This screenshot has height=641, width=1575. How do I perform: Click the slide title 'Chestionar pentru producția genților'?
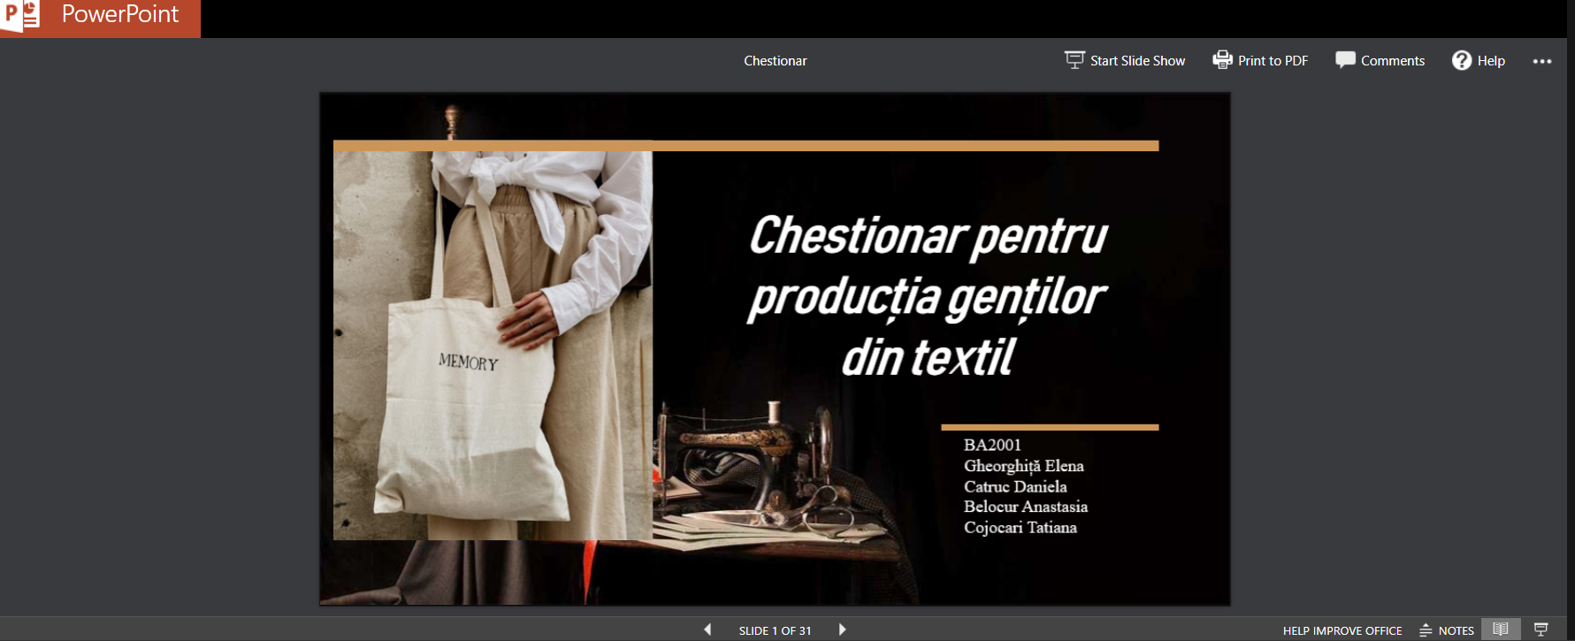pyautogui.click(x=927, y=295)
